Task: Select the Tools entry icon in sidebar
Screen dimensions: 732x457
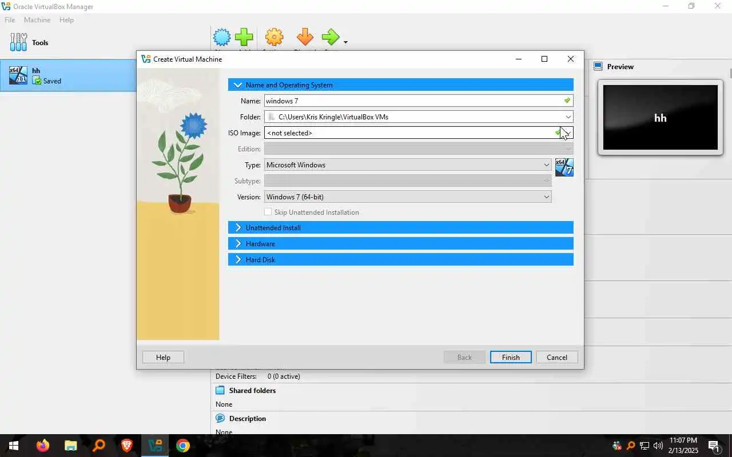Action: pyautogui.click(x=19, y=43)
